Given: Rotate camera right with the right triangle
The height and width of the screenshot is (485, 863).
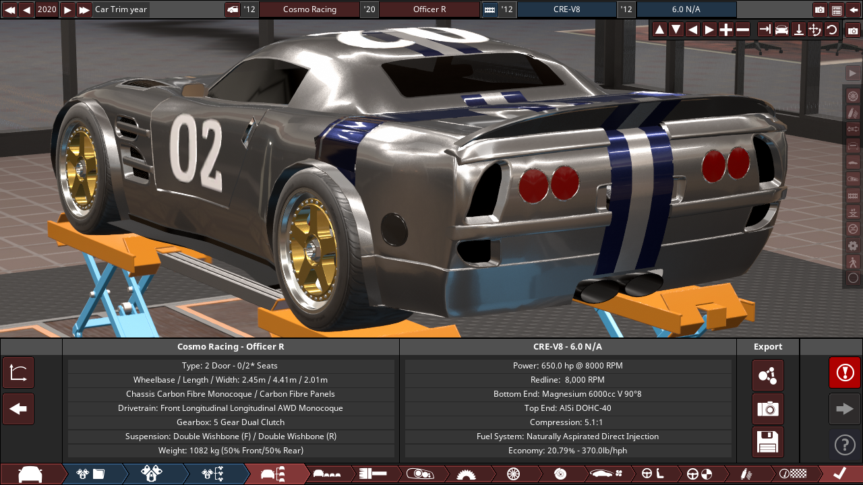Looking at the screenshot, I should point(709,30).
